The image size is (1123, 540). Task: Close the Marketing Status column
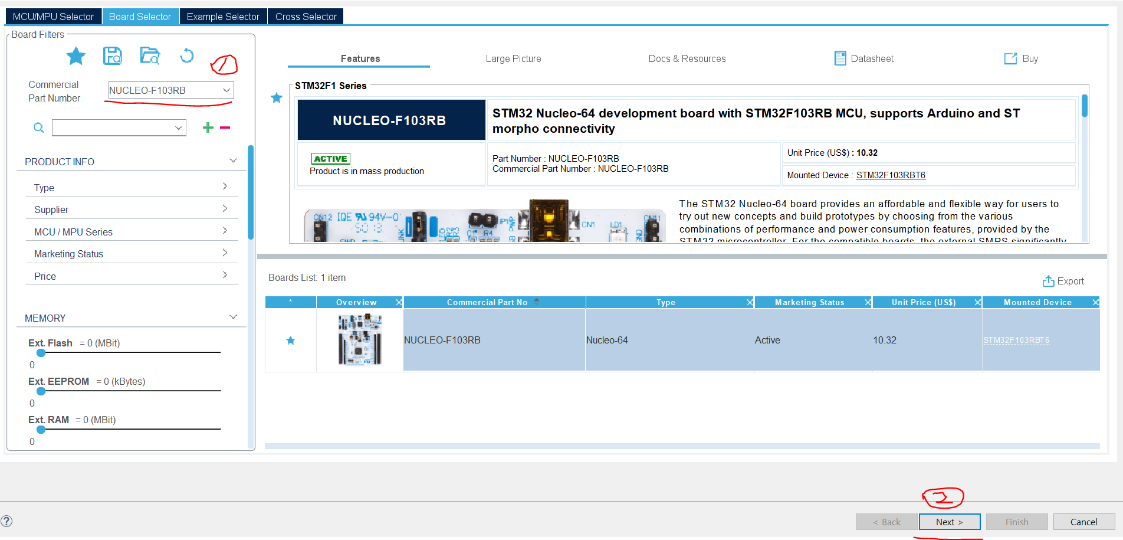point(868,302)
